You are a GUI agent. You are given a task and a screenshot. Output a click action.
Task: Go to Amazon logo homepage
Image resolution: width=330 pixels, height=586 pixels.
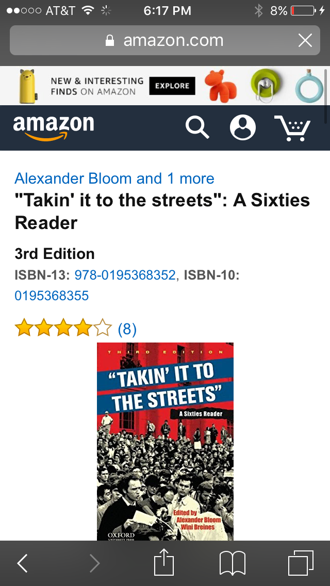pyautogui.click(x=54, y=128)
